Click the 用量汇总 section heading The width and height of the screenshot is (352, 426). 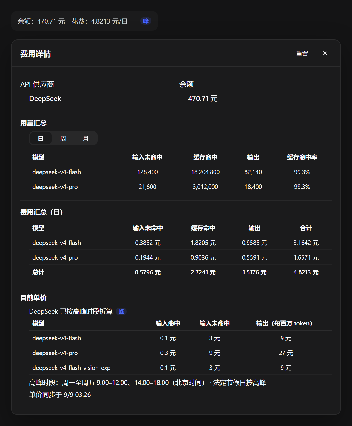[x=33, y=123]
